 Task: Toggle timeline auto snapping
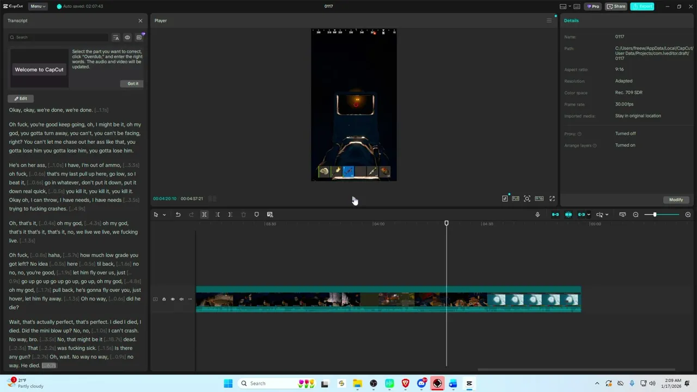568,215
